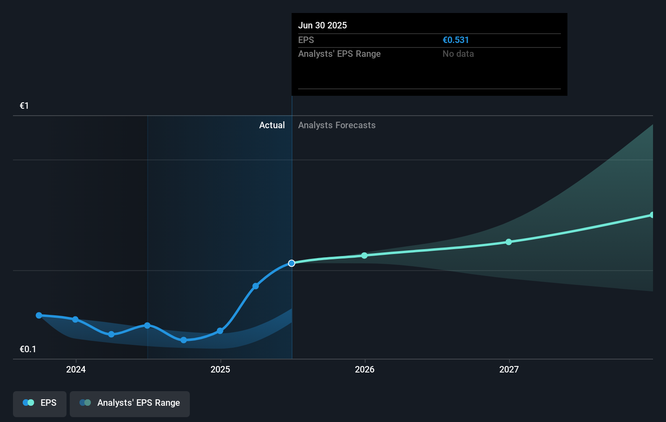Screen dimensions: 666x422
Task: Click the 2025 axis label on timeline
Action: (220, 370)
